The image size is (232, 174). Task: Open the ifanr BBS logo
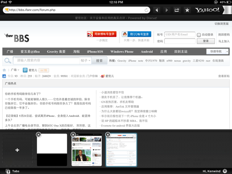click(17, 38)
